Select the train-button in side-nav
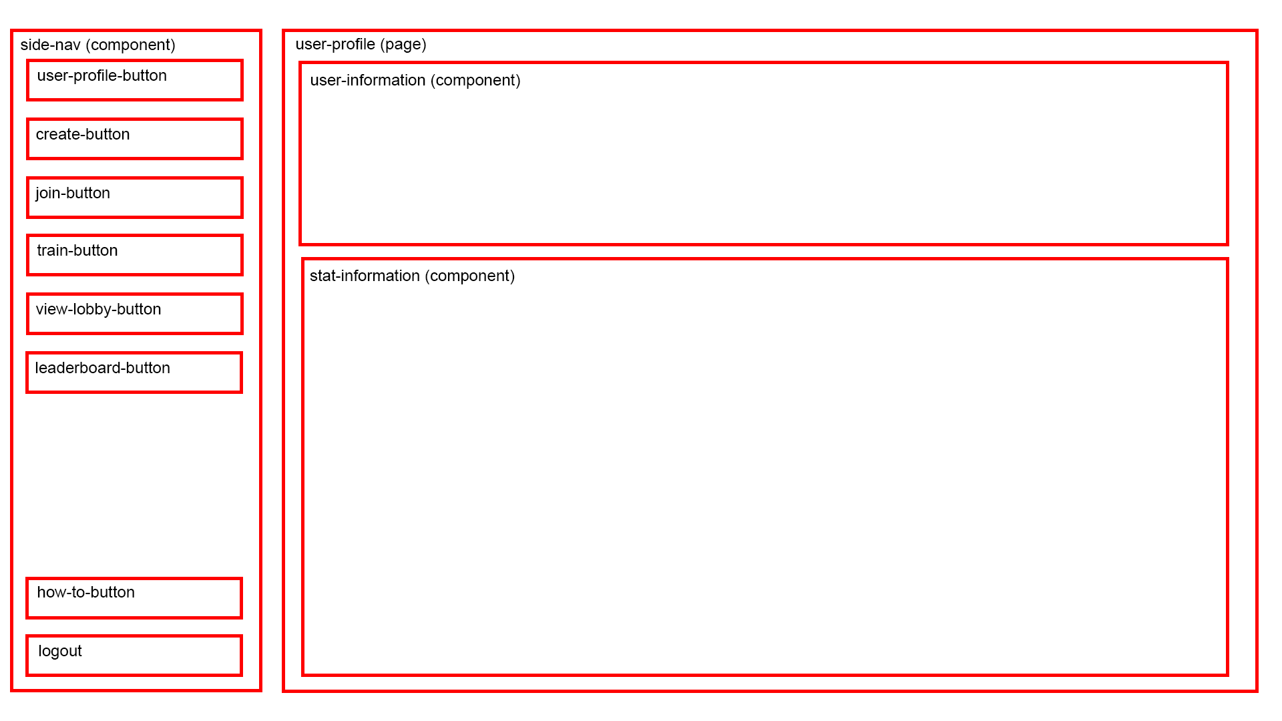 coord(135,251)
